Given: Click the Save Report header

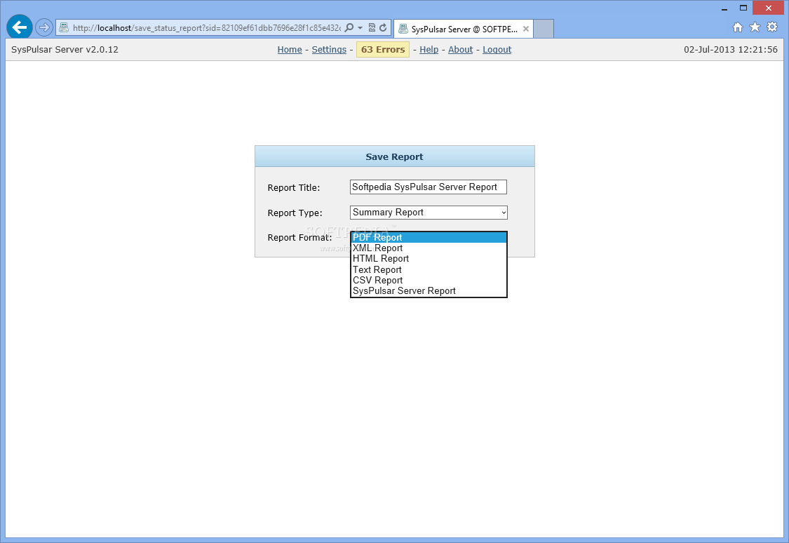Looking at the screenshot, I should (394, 156).
